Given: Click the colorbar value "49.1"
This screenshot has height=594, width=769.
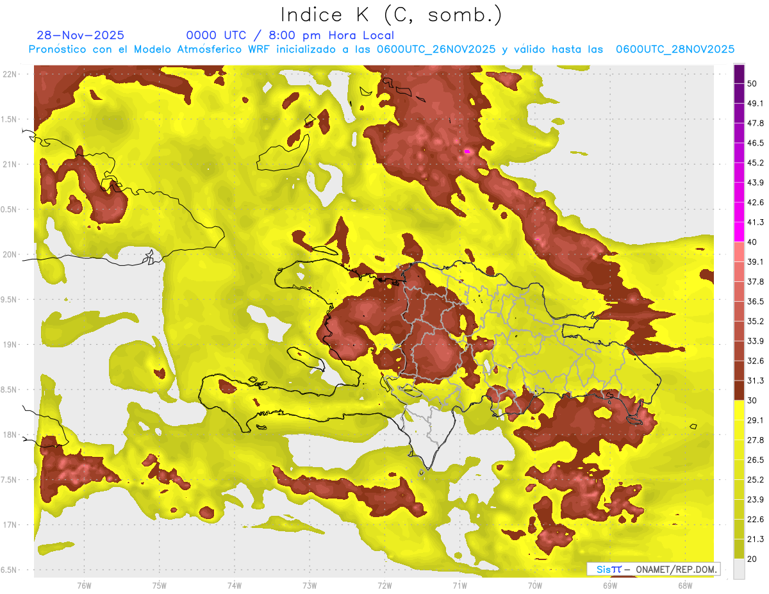Looking at the screenshot, I should [x=756, y=104].
